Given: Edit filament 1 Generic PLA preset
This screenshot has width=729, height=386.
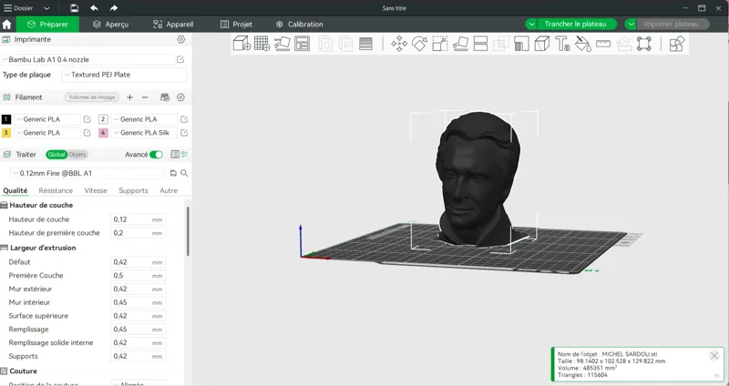Looking at the screenshot, I should [87, 119].
